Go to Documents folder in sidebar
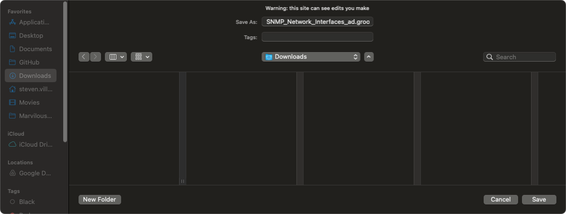 (x=30, y=49)
